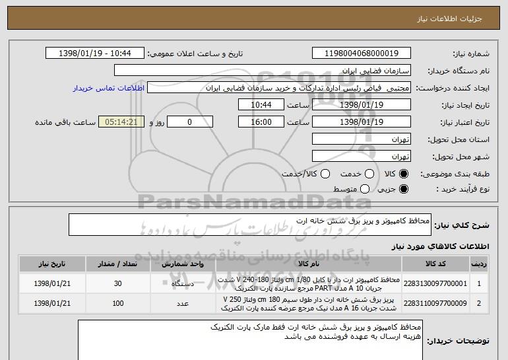Click the buyer name field سازمان فضایی ایران
The image size is (508, 360).
[x=263, y=71]
